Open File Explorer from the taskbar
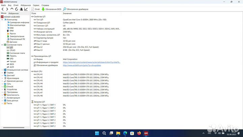 point(118,133)
